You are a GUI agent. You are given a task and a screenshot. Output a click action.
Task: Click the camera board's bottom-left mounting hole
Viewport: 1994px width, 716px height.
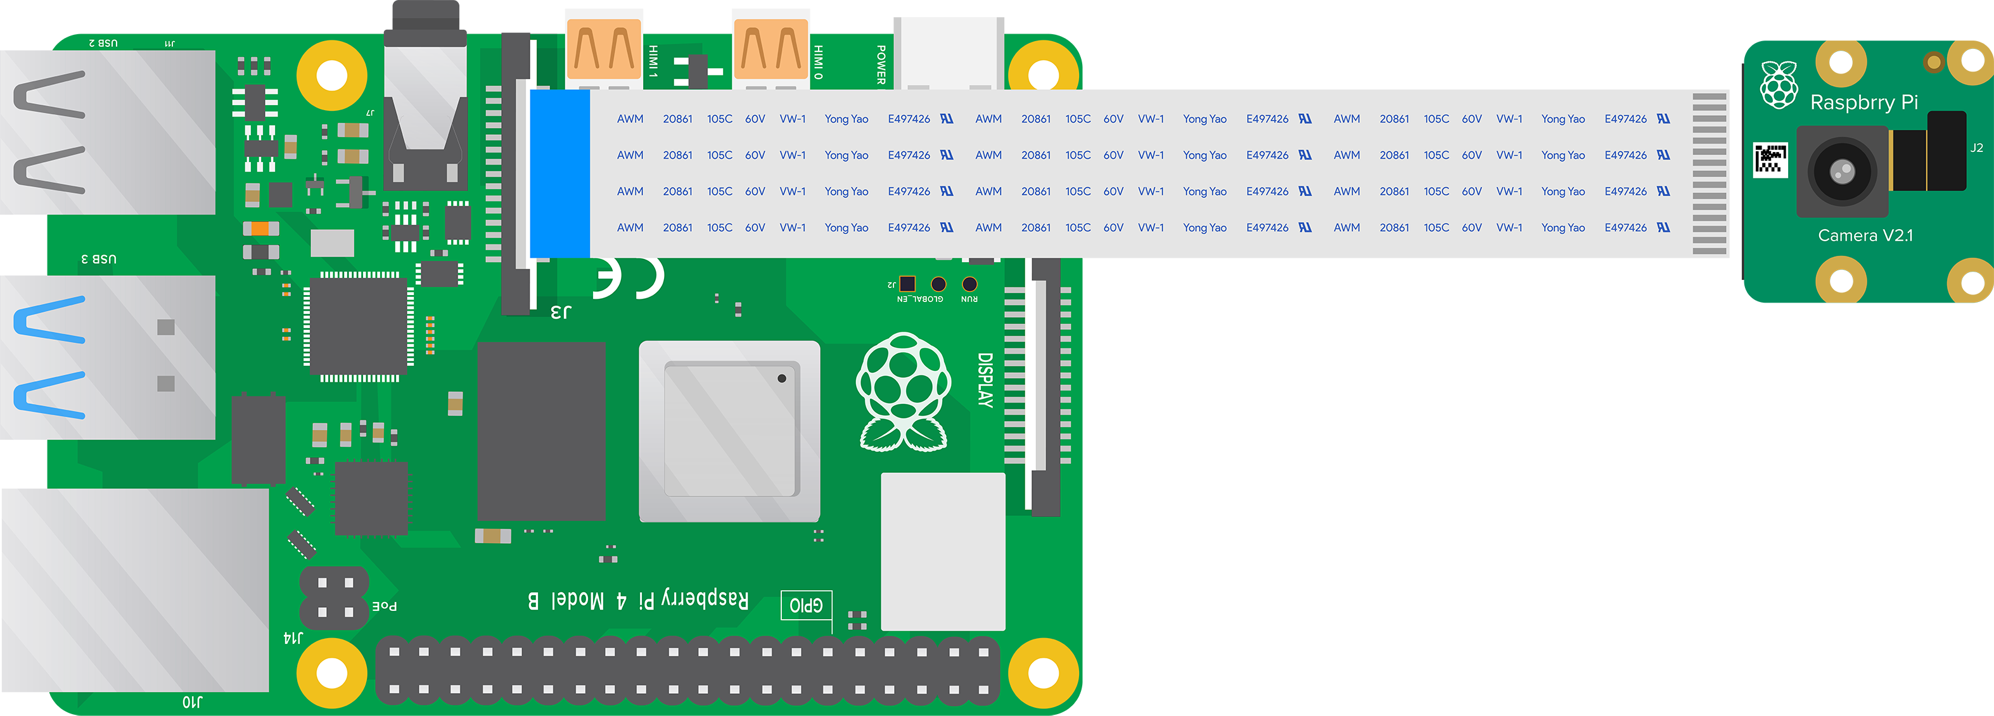click(1841, 280)
